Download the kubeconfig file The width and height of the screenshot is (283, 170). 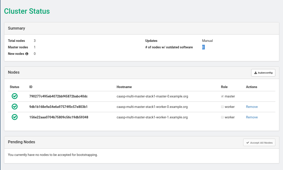pyautogui.click(x=263, y=73)
